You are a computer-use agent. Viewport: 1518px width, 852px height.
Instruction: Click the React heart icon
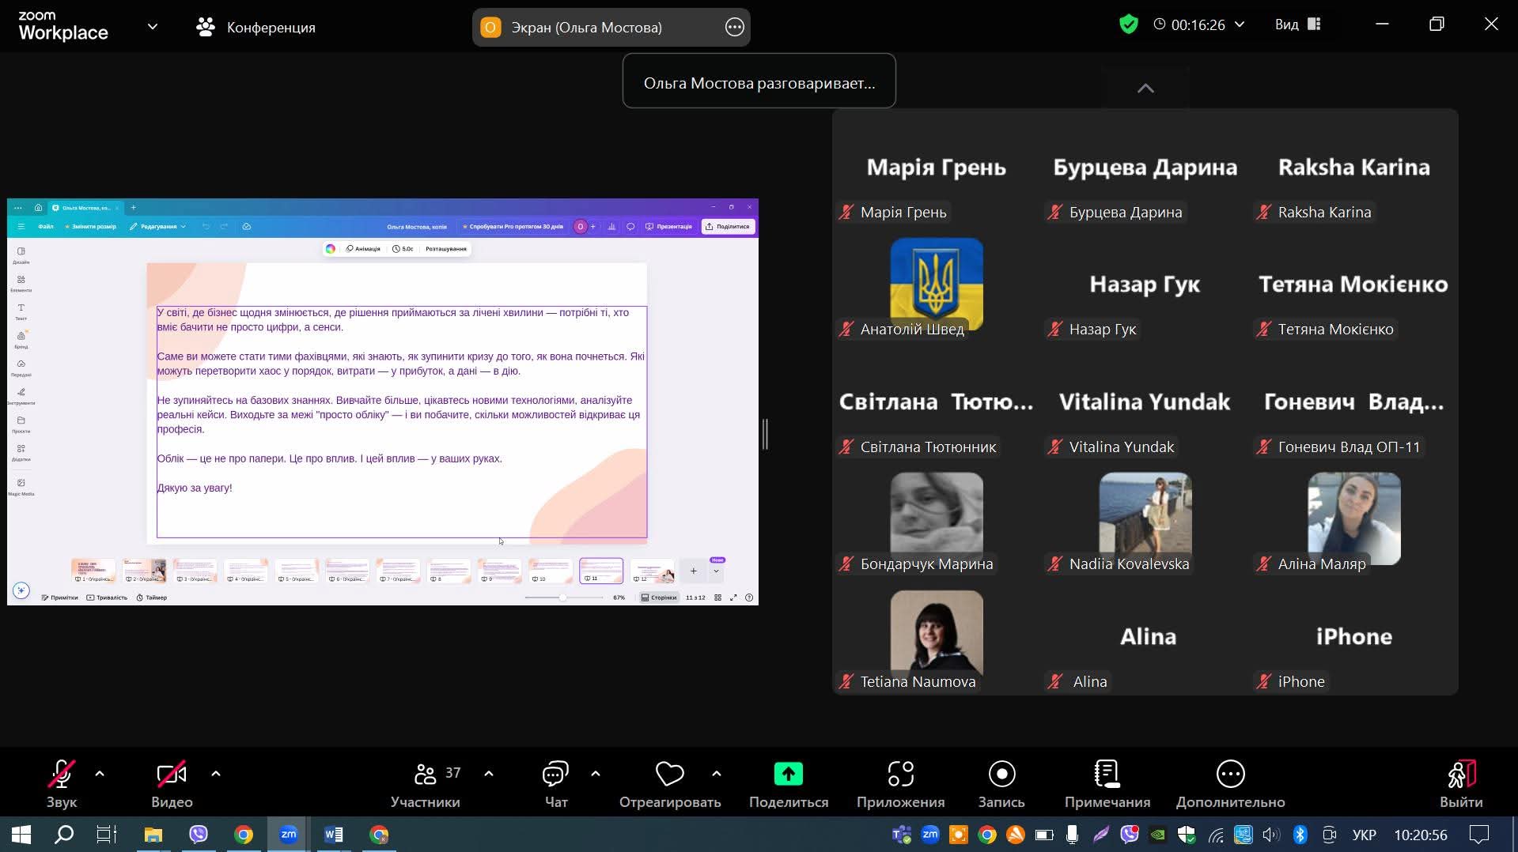click(x=669, y=784)
